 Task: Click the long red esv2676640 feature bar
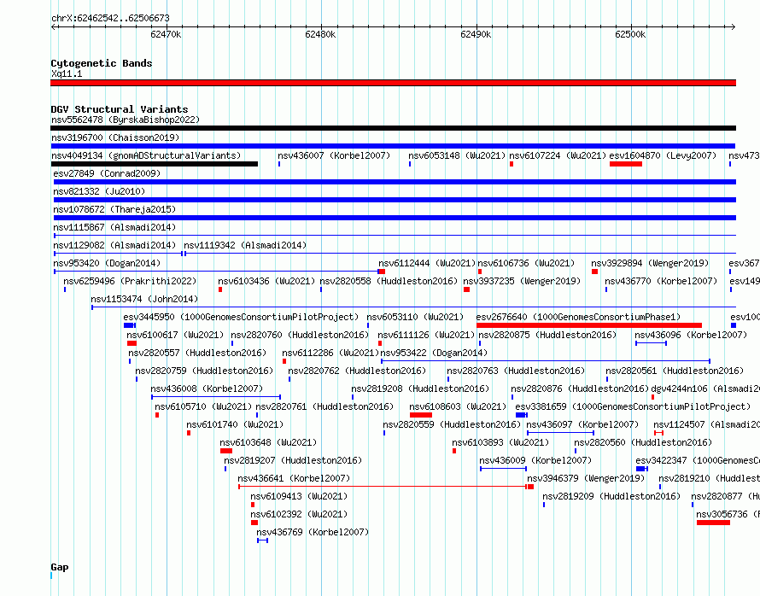589,325
